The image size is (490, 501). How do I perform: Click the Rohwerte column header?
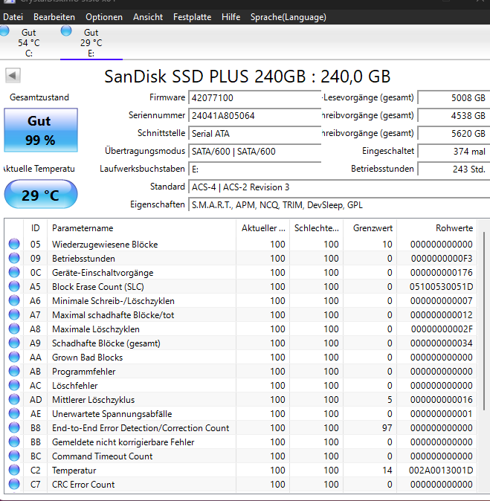tap(437, 228)
